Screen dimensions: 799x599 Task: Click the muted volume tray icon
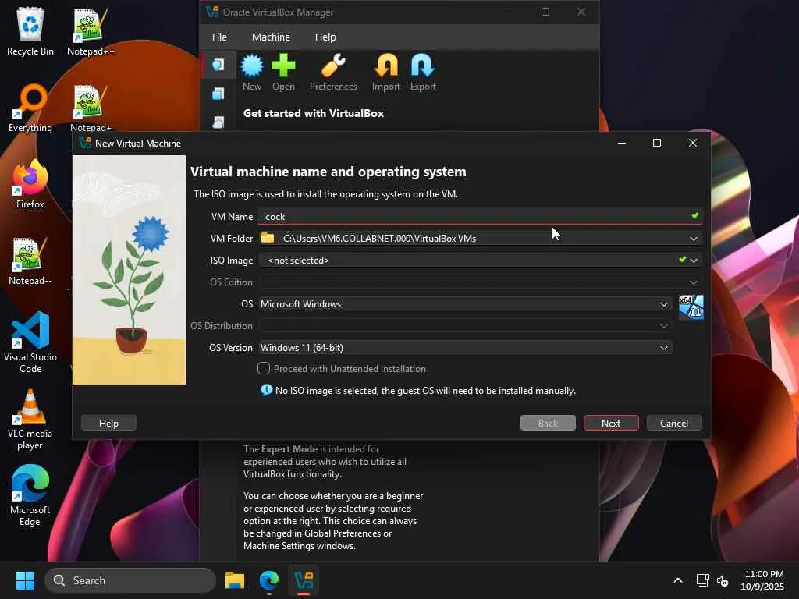[722, 580]
